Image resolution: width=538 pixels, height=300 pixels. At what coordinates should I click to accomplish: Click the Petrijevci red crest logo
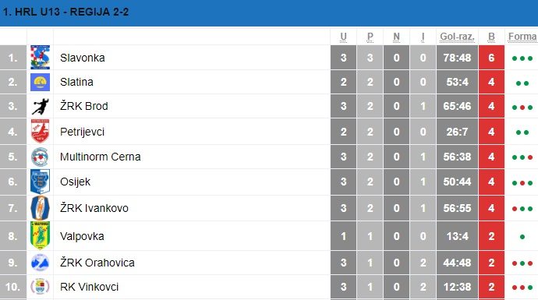click(x=40, y=131)
